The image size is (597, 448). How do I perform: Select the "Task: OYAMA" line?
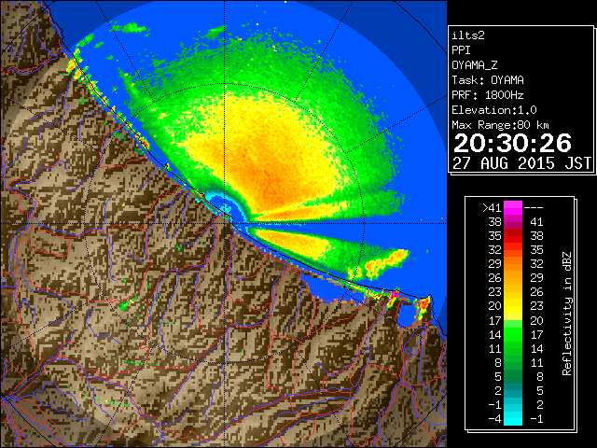[488, 80]
